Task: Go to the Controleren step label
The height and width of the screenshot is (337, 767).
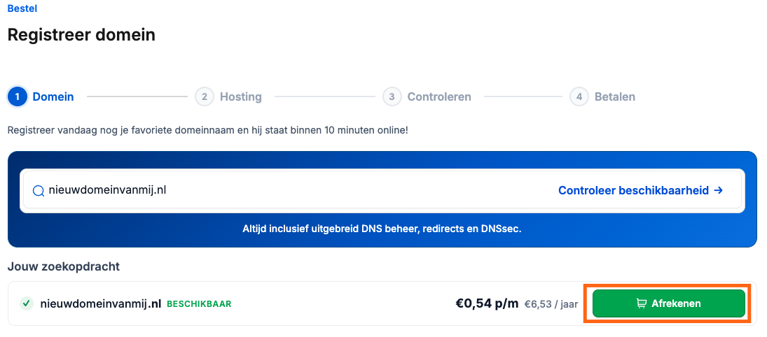Action: (439, 96)
